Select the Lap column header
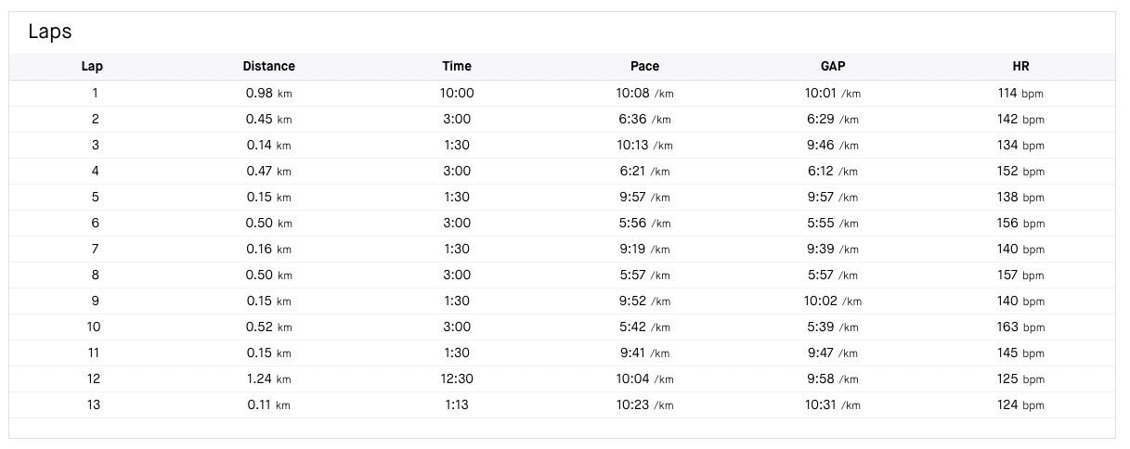Screen dimensions: 1130x449 tap(92, 67)
